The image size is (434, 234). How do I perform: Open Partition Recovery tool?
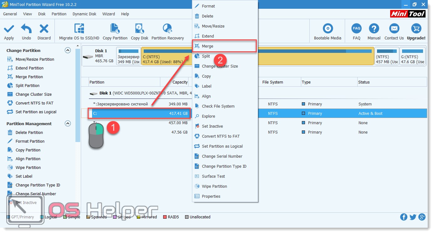pos(168,29)
